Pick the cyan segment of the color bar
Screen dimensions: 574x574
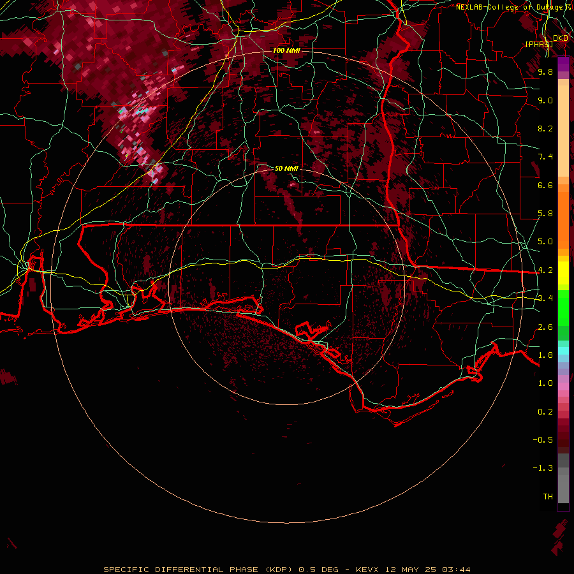click(x=563, y=351)
